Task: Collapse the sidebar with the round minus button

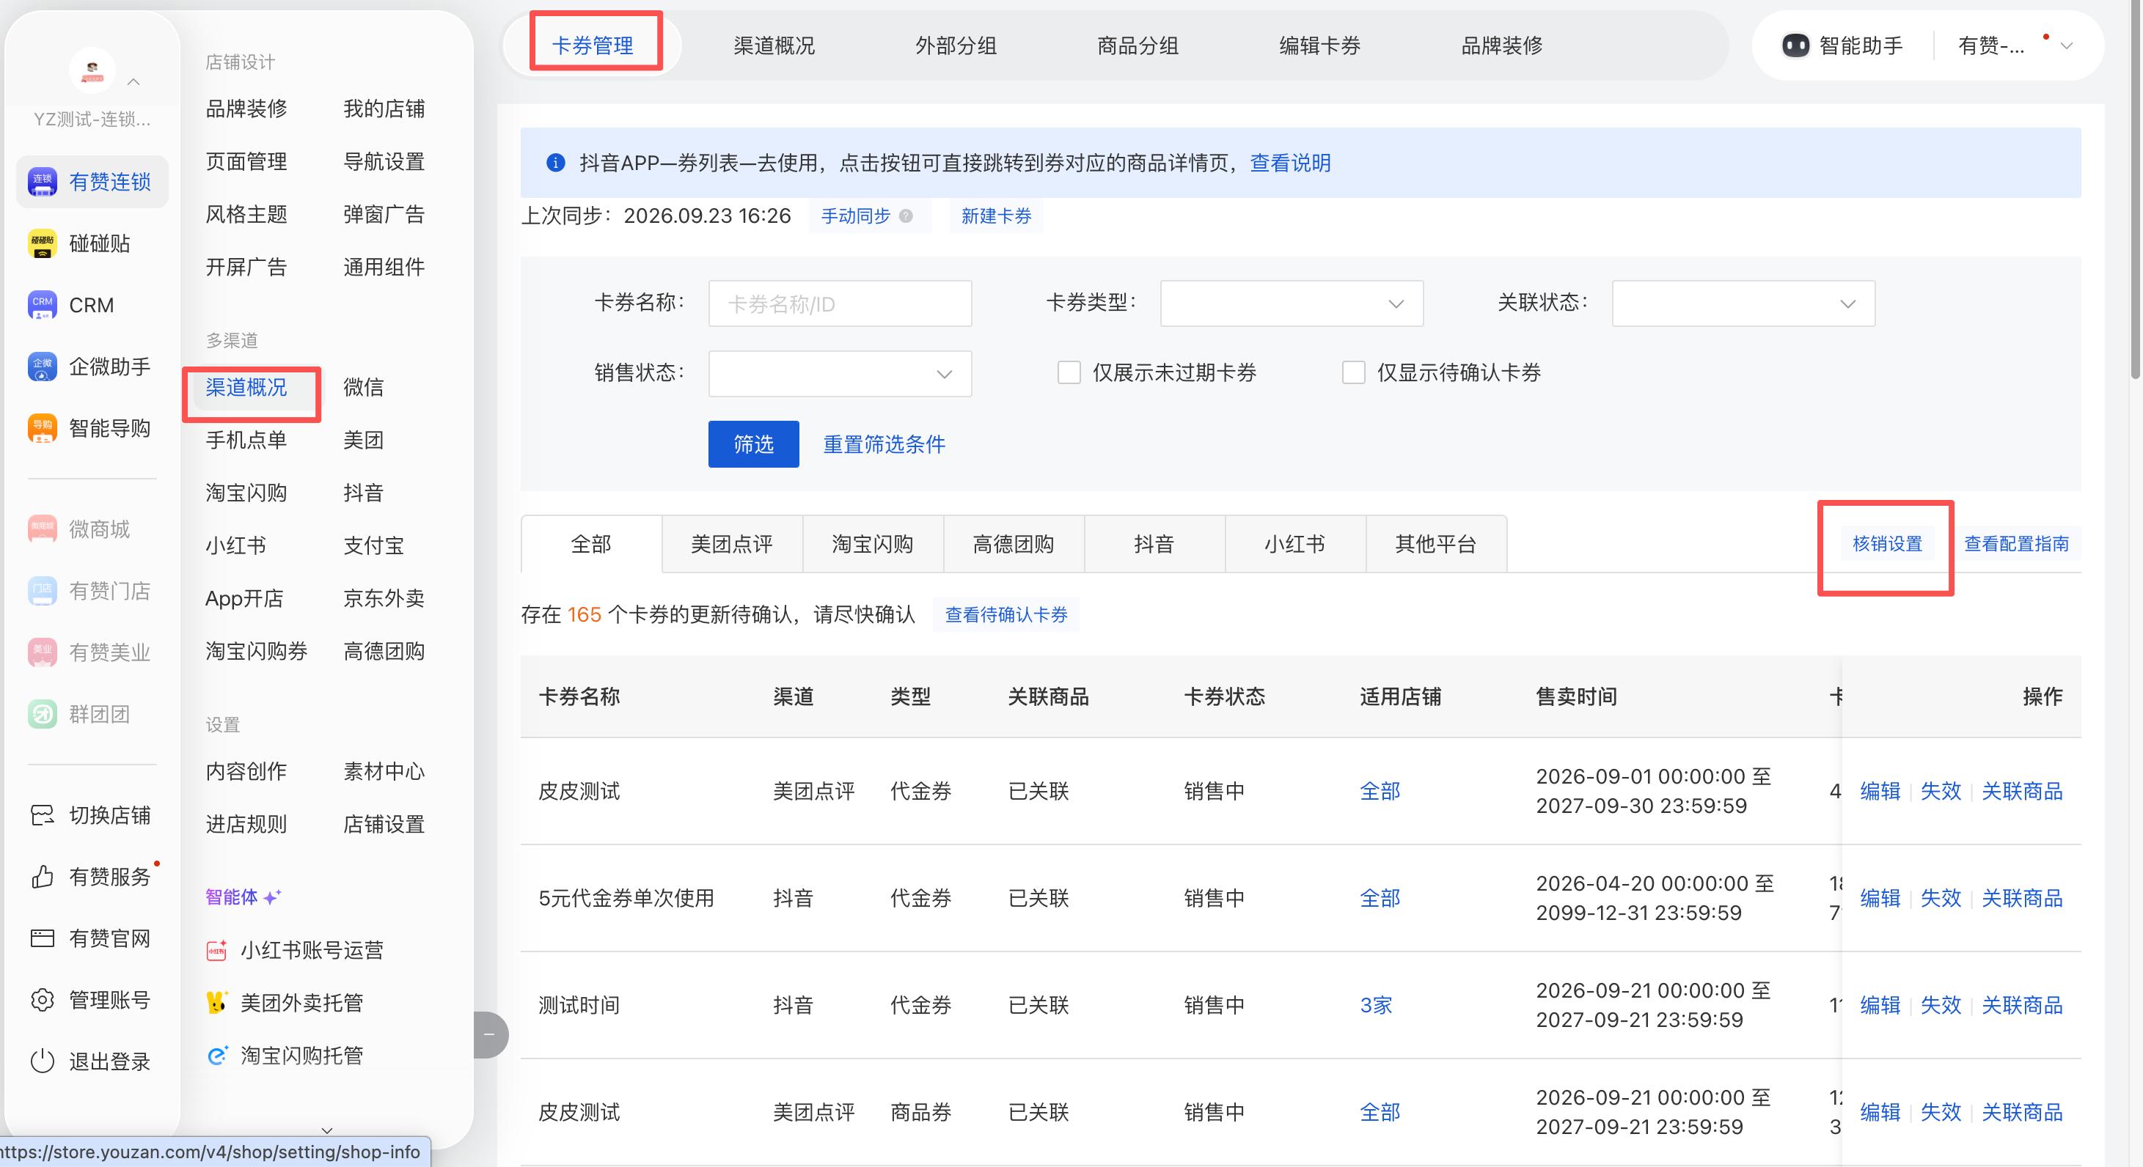Action: coord(489,1035)
